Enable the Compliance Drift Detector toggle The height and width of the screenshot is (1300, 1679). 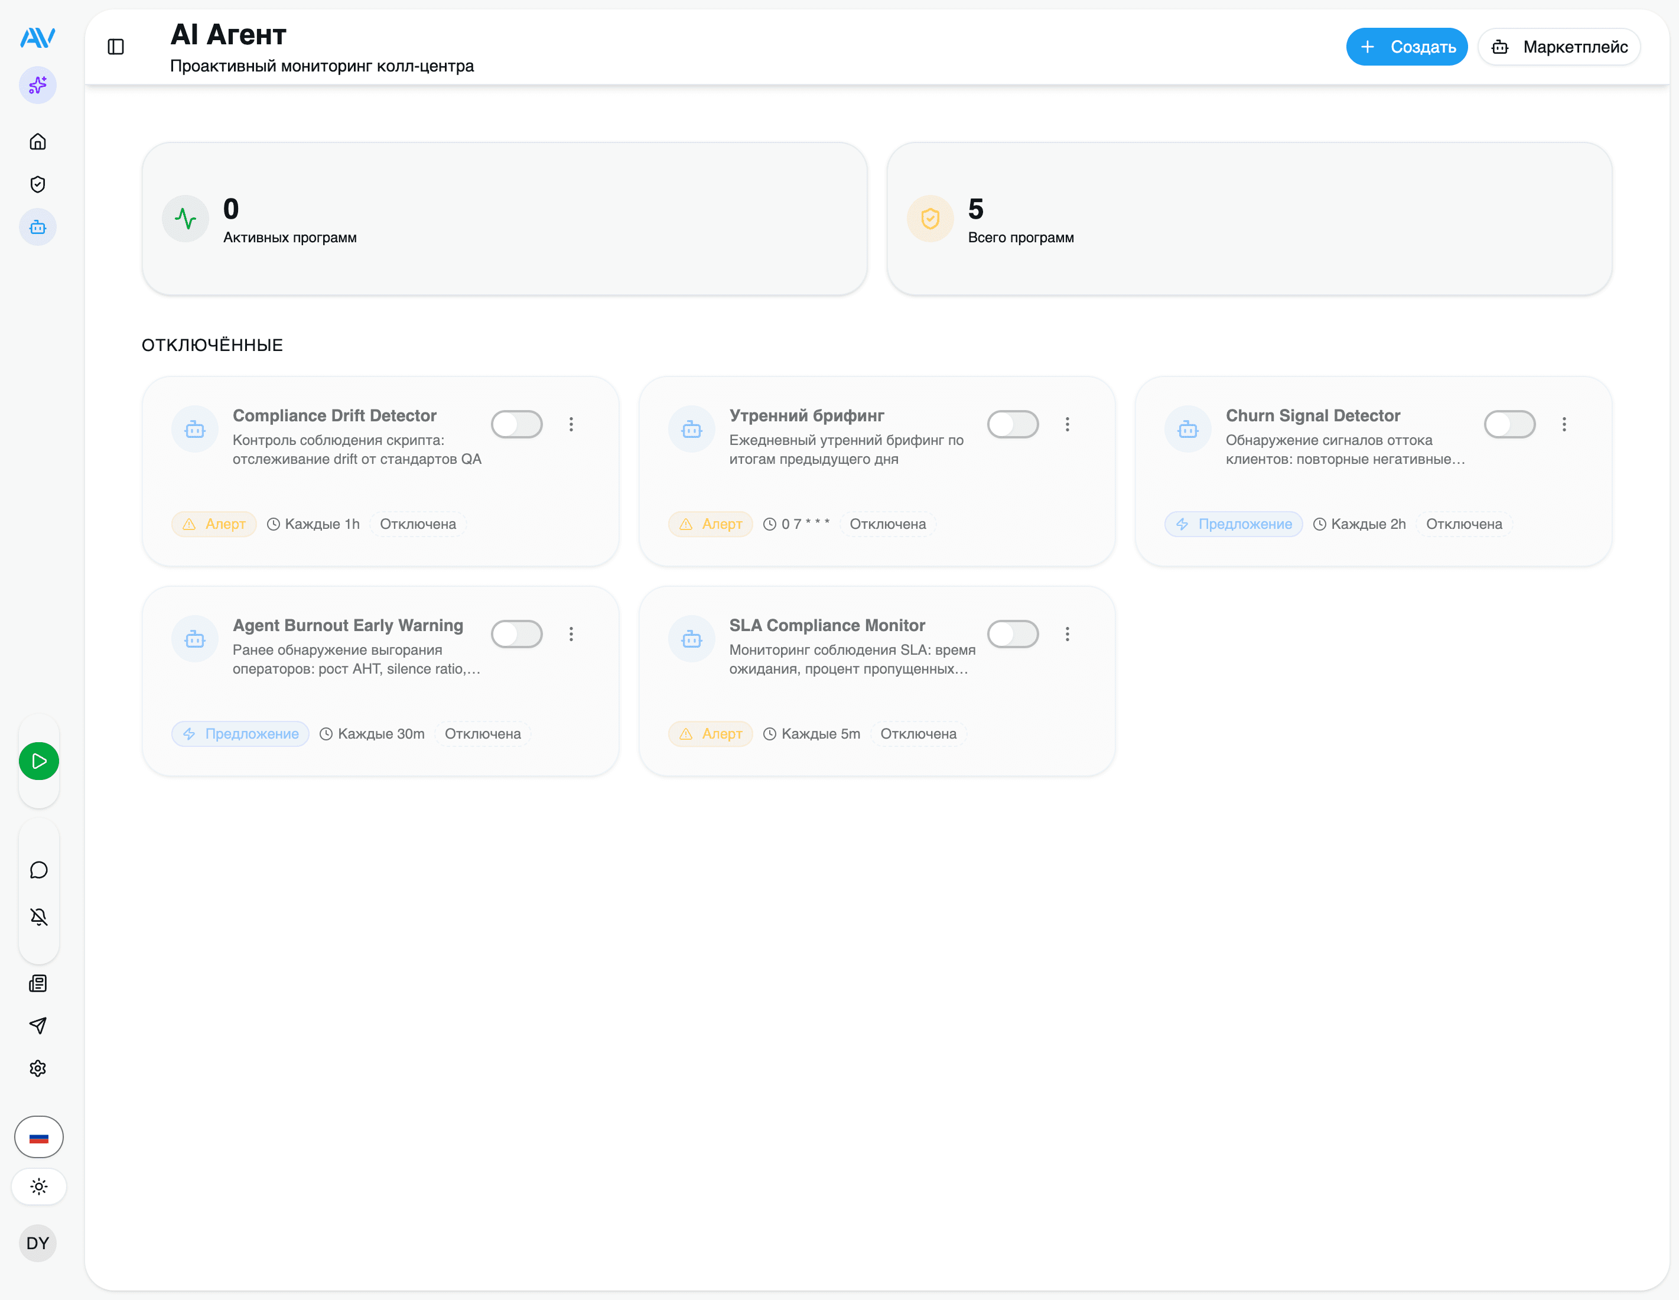[516, 424]
